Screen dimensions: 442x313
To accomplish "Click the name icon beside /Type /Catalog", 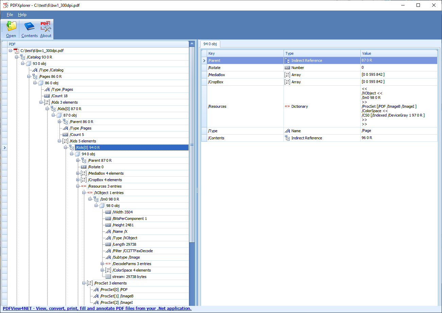I will [35, 70].
